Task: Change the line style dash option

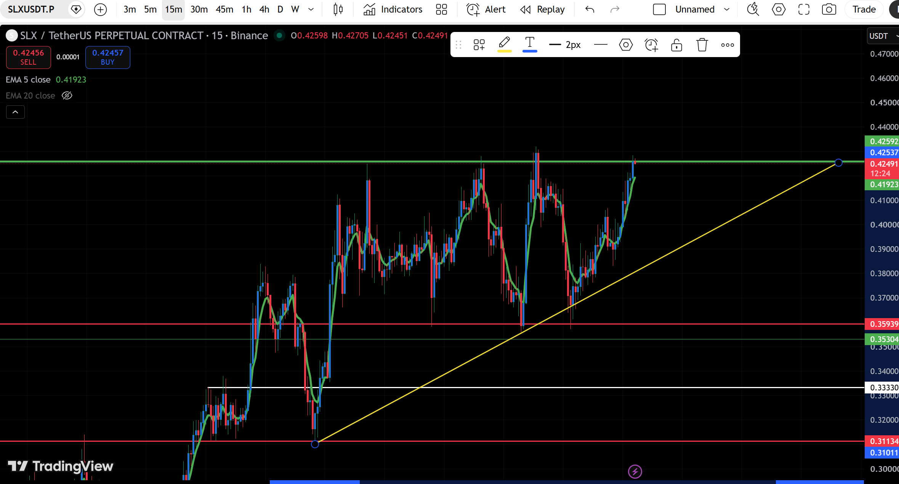Action: tap(601, 45)
